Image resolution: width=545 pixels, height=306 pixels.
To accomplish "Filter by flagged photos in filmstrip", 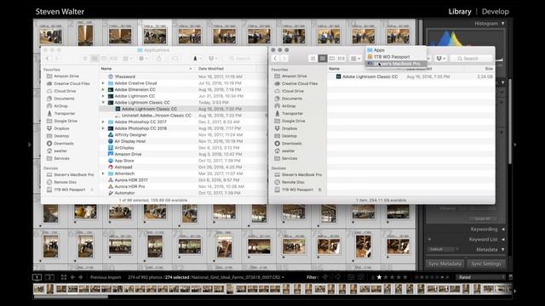I will click(x=325, y=277).
